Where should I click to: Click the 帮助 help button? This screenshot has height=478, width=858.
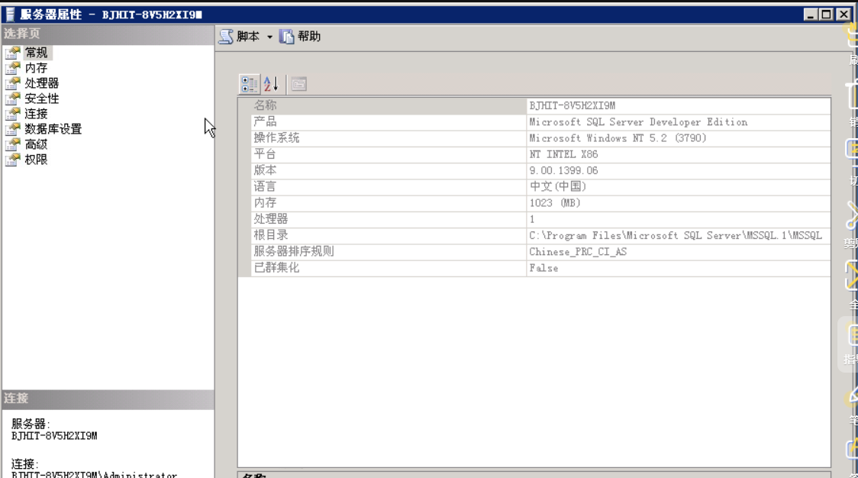[300, 37]
